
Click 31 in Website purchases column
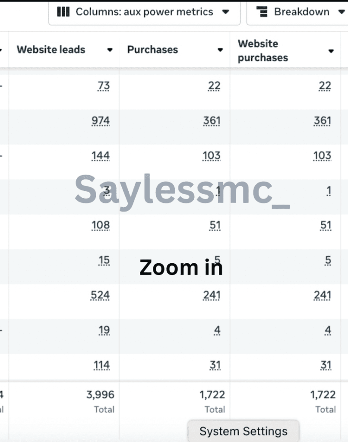coord(326,365)
